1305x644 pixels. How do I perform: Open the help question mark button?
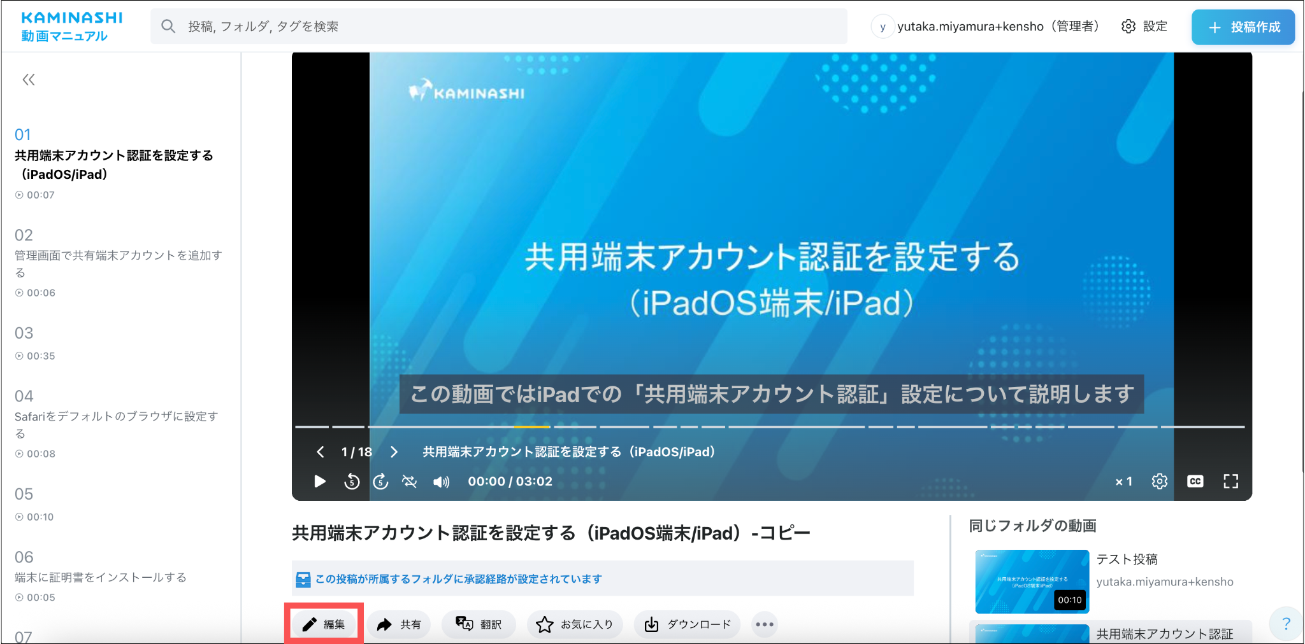[x=1286, y=623]
